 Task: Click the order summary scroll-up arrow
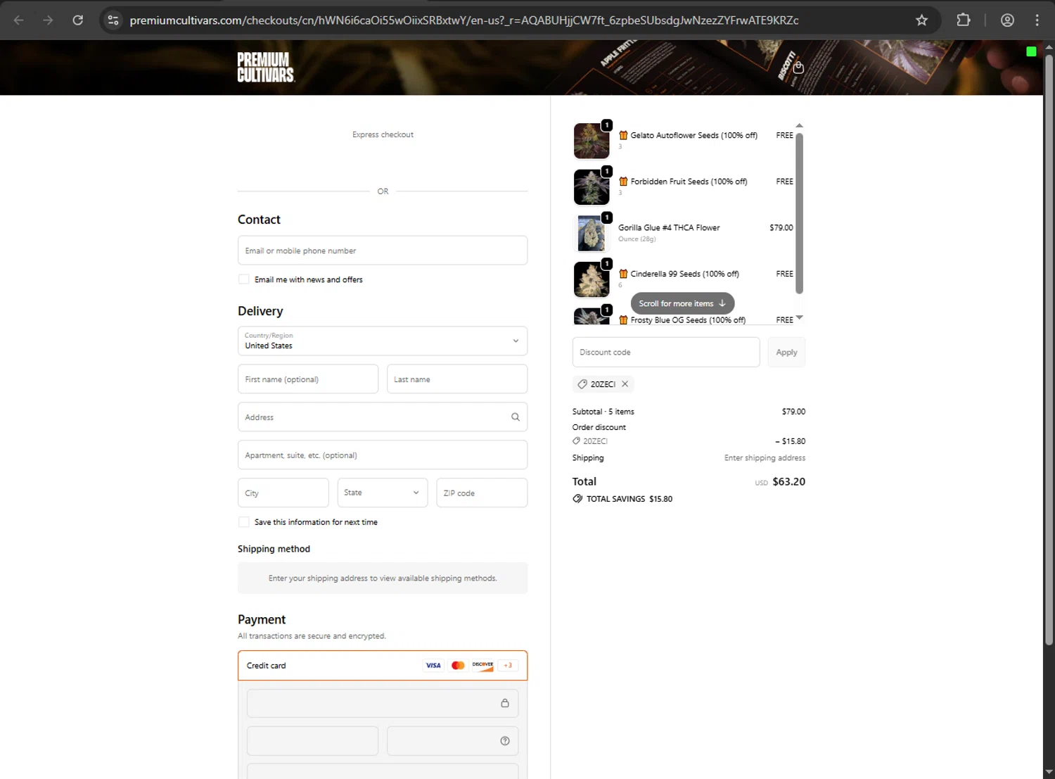coord(799,125)
